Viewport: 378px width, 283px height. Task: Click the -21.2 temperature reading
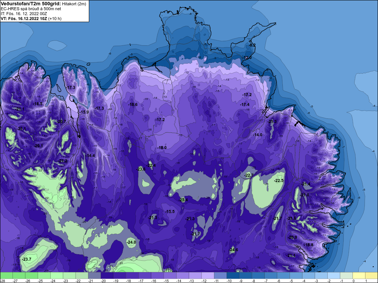pos(63,161)
